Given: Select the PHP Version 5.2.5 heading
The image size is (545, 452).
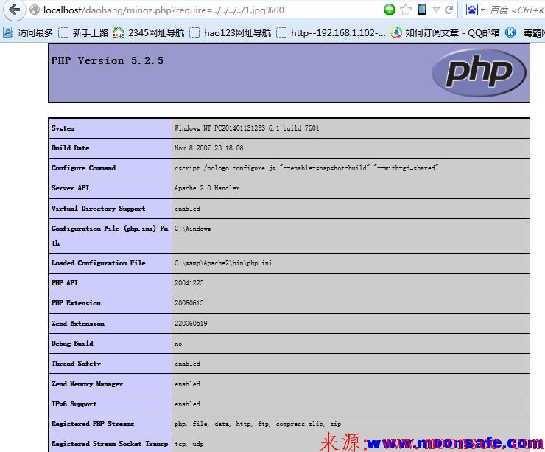Looking at the screenshot, I should (x=108, y=60).
